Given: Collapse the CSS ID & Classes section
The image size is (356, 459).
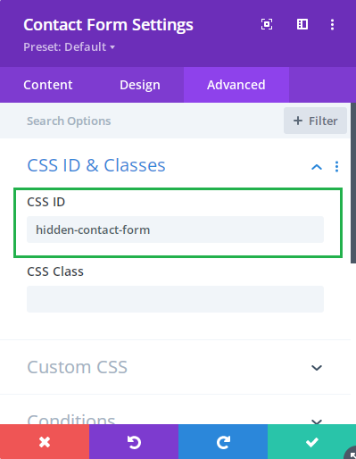Looking at the screenshot, I should click(317, 167).
